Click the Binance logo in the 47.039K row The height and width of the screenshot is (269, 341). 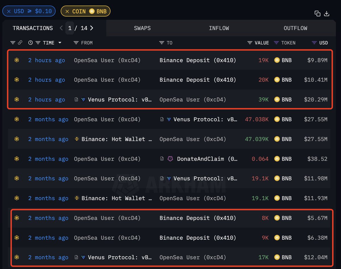click(77, 139)
